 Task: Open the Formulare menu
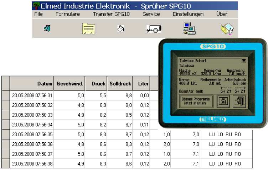tap(68, 14)
